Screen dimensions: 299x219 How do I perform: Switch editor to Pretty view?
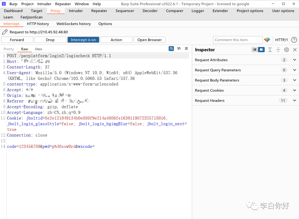(9, 49)
